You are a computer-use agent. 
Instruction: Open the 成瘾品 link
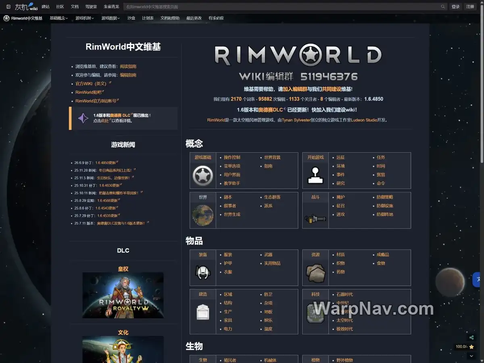click(x=383, y=255)
